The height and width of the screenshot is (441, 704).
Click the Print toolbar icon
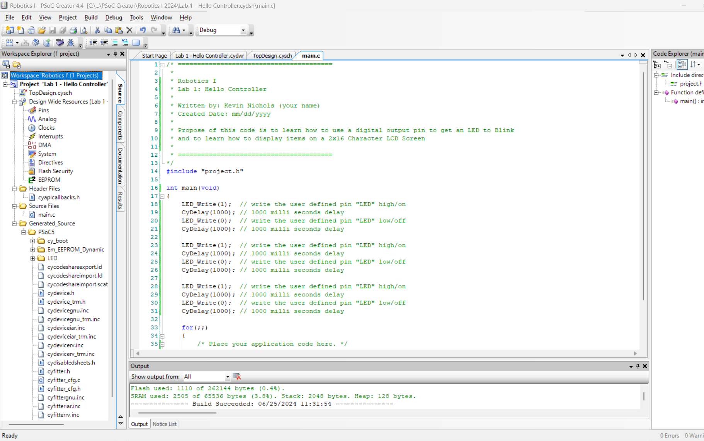[x=73, y=30]
